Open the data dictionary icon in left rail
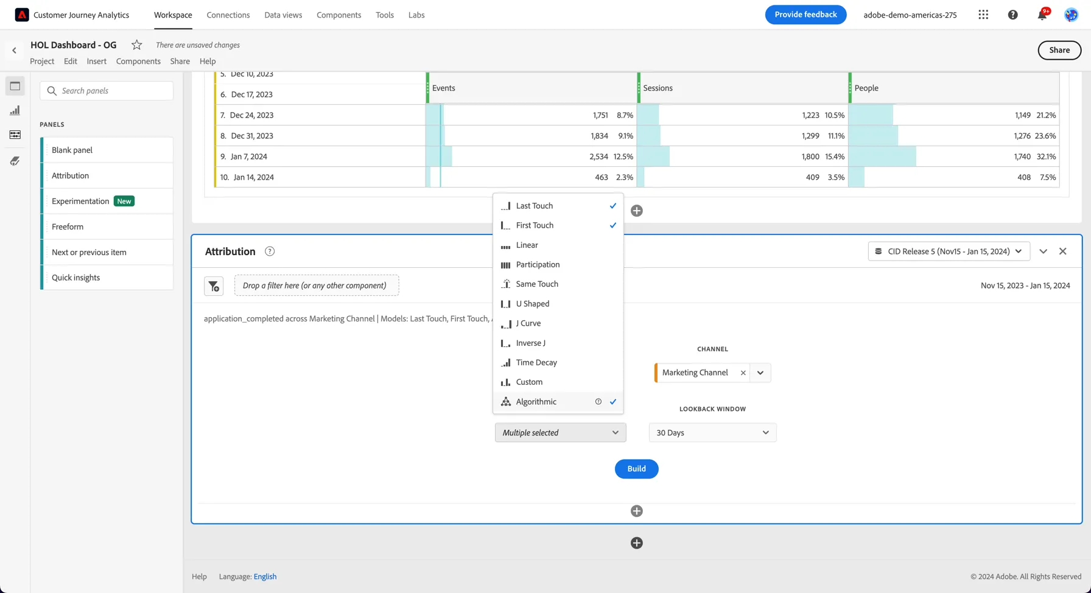 point(15,161)
